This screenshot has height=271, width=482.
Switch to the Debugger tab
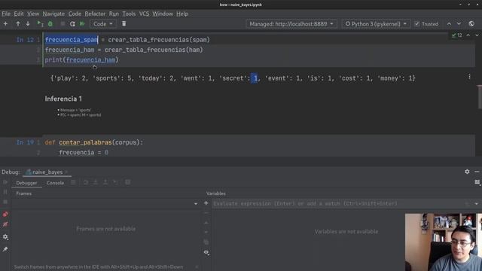pos(26,183)
